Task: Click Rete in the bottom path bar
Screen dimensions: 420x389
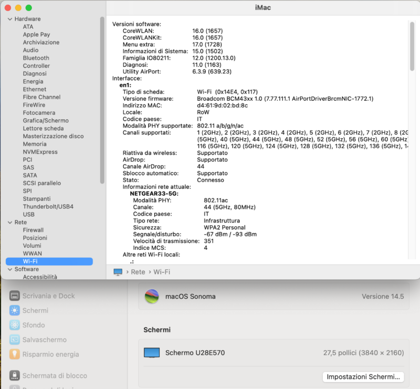Action: (138, 272)
